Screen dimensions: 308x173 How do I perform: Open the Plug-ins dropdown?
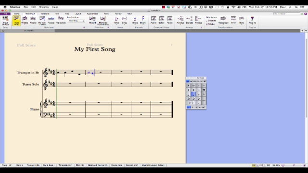[252, 20]
